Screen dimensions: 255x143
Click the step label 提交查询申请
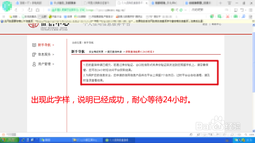(x=114, y=52)
